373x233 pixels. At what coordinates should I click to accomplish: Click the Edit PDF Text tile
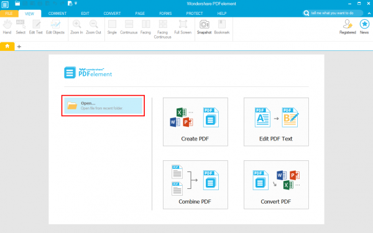[x=276, y=122]
